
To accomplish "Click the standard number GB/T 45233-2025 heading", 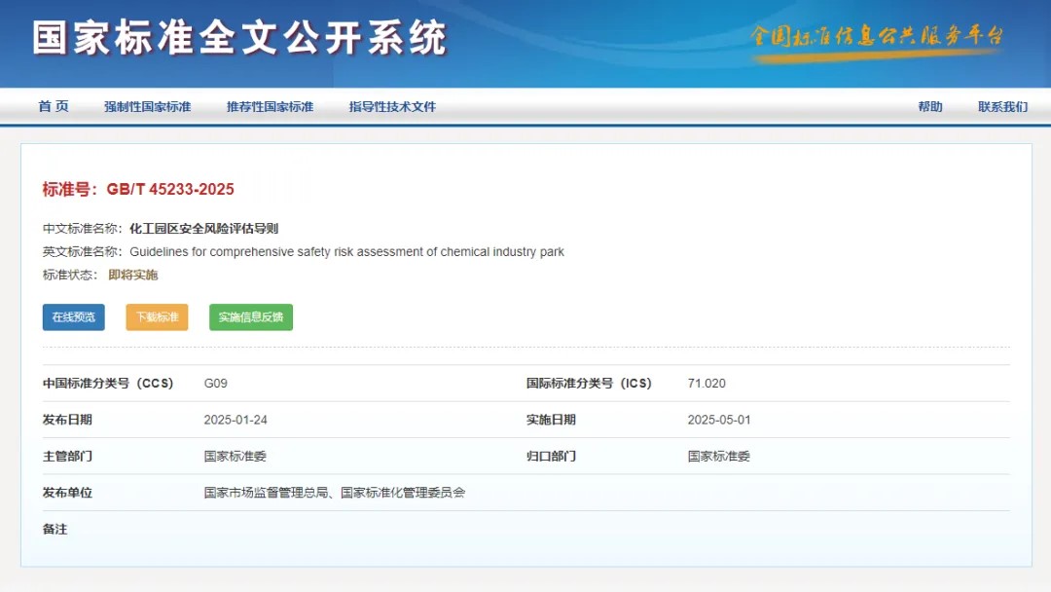I will click(x=138, y=189).
